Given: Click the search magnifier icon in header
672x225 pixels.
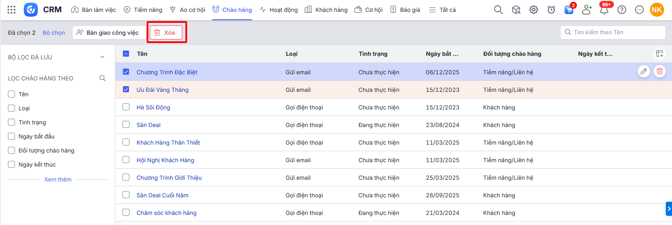Looking at the screenshot, I should (498, 10).
